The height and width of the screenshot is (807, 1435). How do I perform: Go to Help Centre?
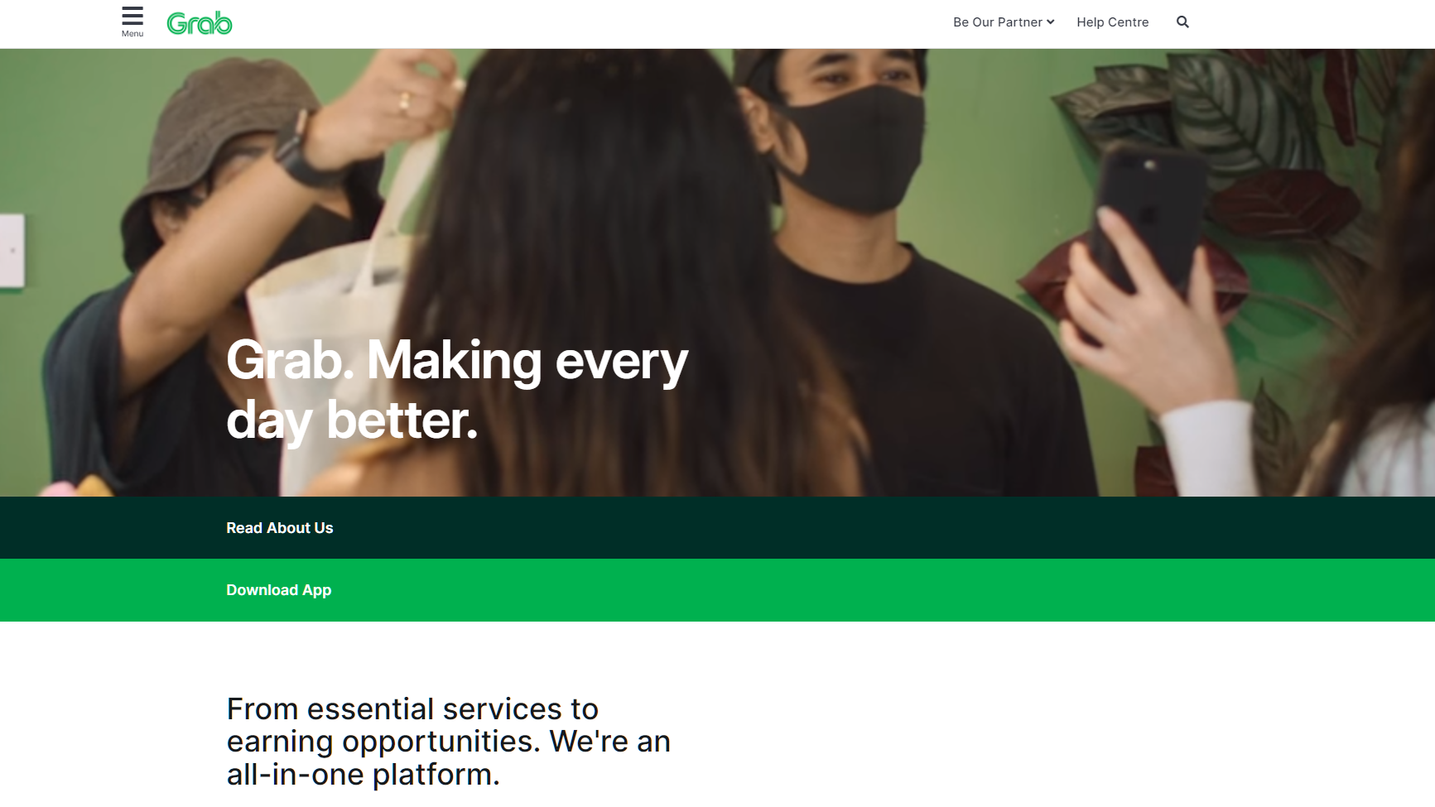point(1112,22)
